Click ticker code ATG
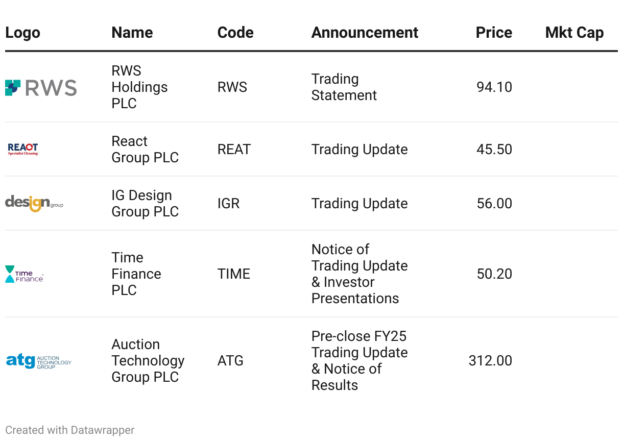The height and width of the screenshot is (442, 623). tap(230, 361)
